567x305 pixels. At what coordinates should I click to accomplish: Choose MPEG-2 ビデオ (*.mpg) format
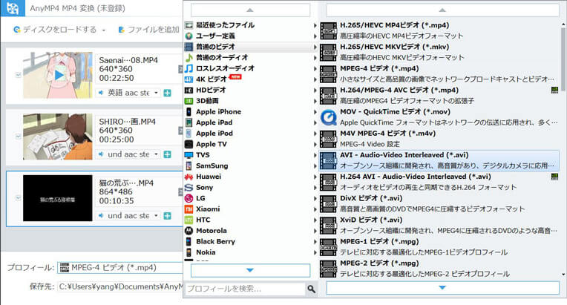tap(439, 269)
